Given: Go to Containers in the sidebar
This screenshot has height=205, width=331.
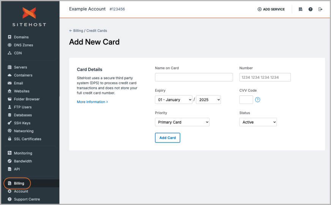Looking at the screenshot, I should (23, 75).
